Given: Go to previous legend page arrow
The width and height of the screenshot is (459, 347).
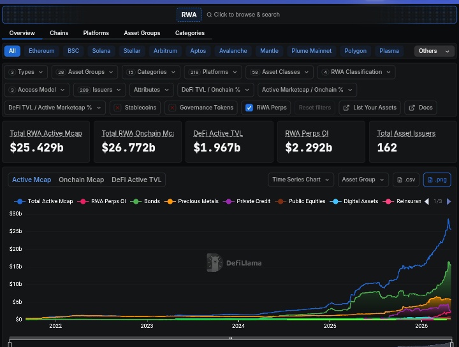Looking at the screenshot, I should (x=426, y=201).
